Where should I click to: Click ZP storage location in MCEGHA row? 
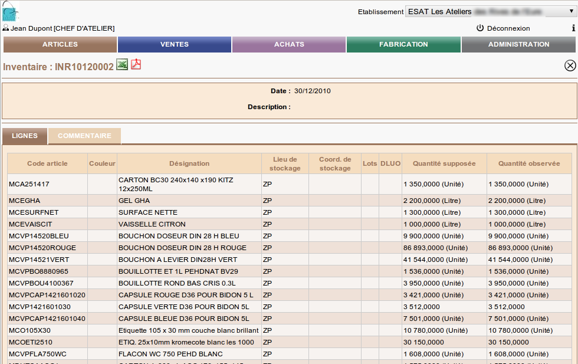point(267,201)
